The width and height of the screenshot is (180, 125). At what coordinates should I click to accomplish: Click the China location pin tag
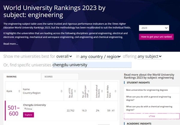28,109
